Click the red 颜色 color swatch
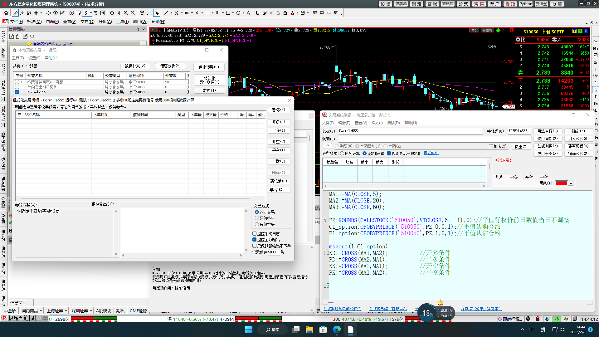Image resolution: width=599 pixels, height=337 pixels. click(x=561, y=183)
